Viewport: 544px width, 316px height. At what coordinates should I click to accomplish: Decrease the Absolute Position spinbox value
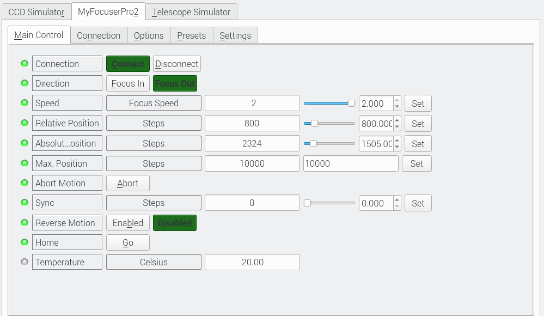pos(397,147)
